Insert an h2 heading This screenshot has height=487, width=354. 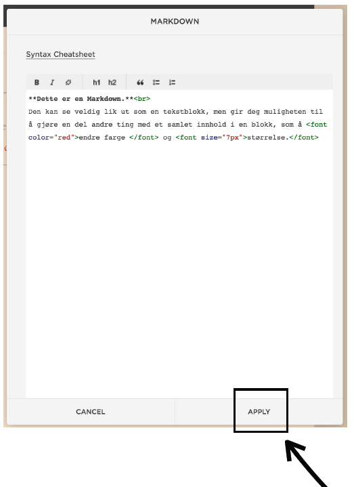click(112, 83)
